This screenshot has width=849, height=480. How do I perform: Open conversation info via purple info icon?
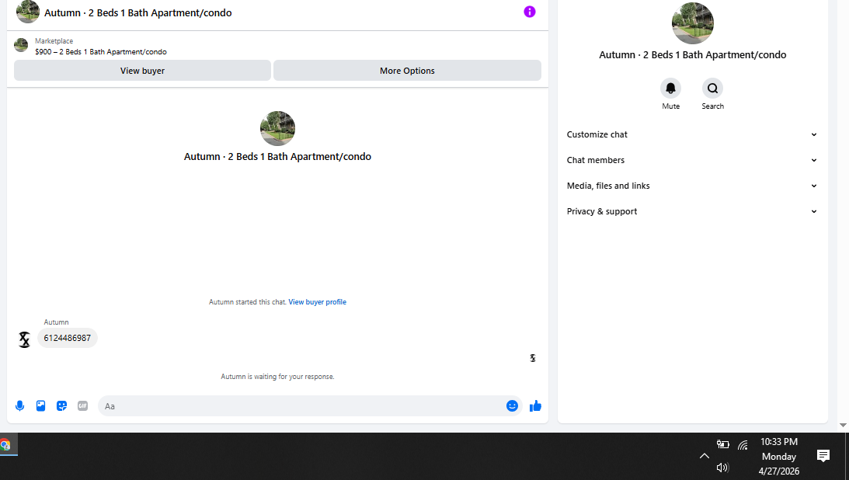click(x=530, y=12)
